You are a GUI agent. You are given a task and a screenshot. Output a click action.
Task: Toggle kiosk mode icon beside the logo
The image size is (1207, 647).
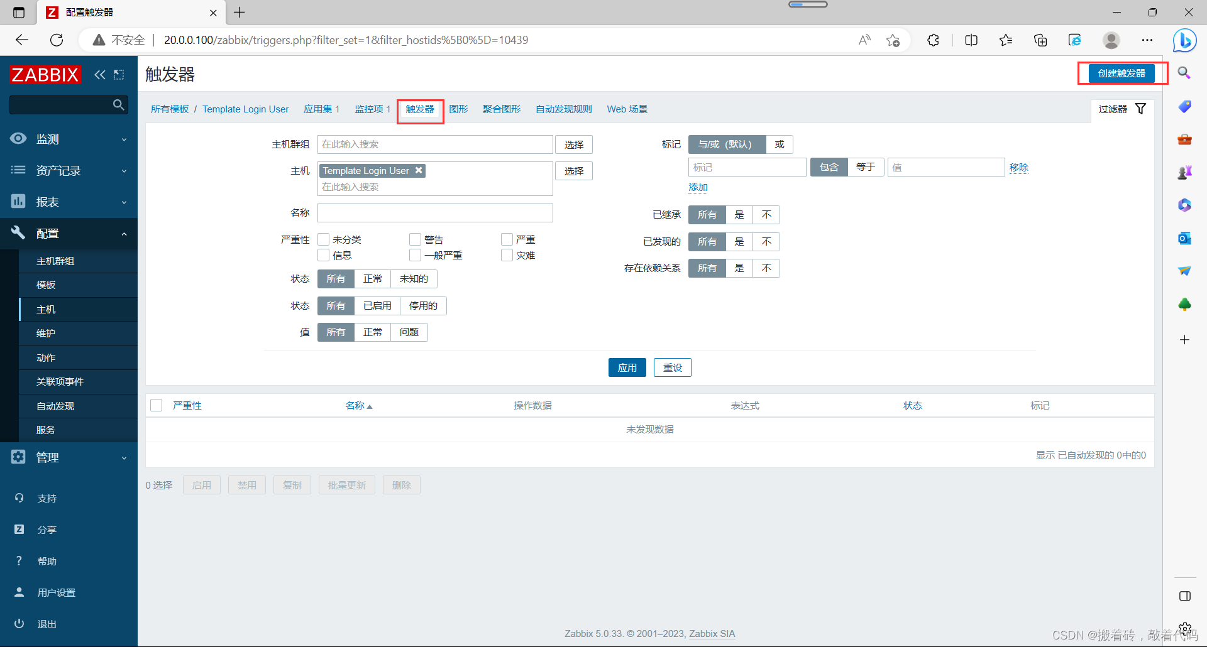click(x=119, y=75)
